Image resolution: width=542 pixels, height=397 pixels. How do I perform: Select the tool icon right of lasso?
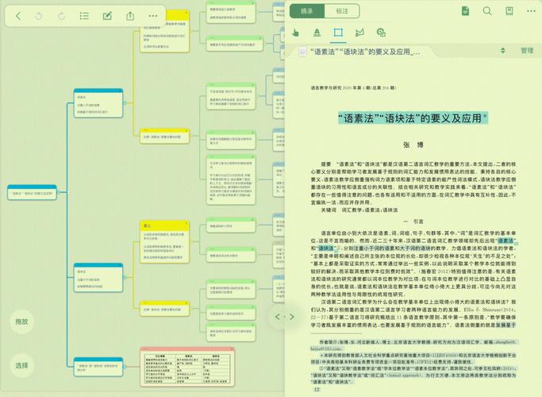pos(381,33)
